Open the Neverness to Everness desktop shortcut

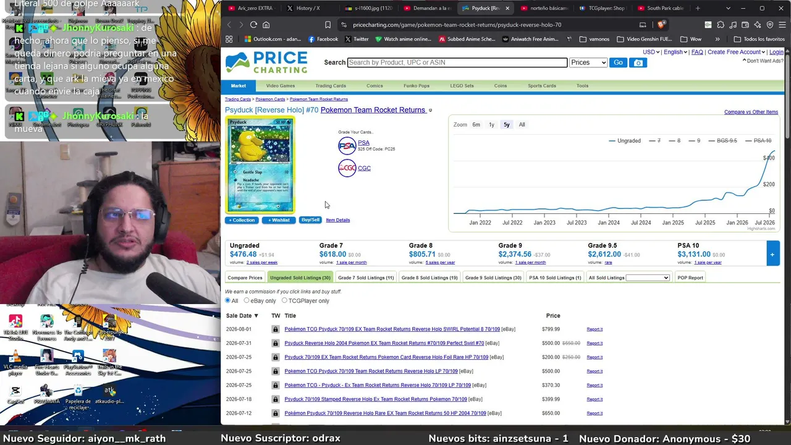47,328
